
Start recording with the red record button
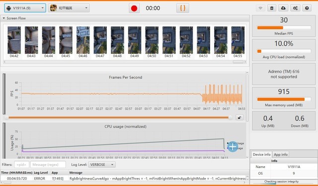(134, 8)
